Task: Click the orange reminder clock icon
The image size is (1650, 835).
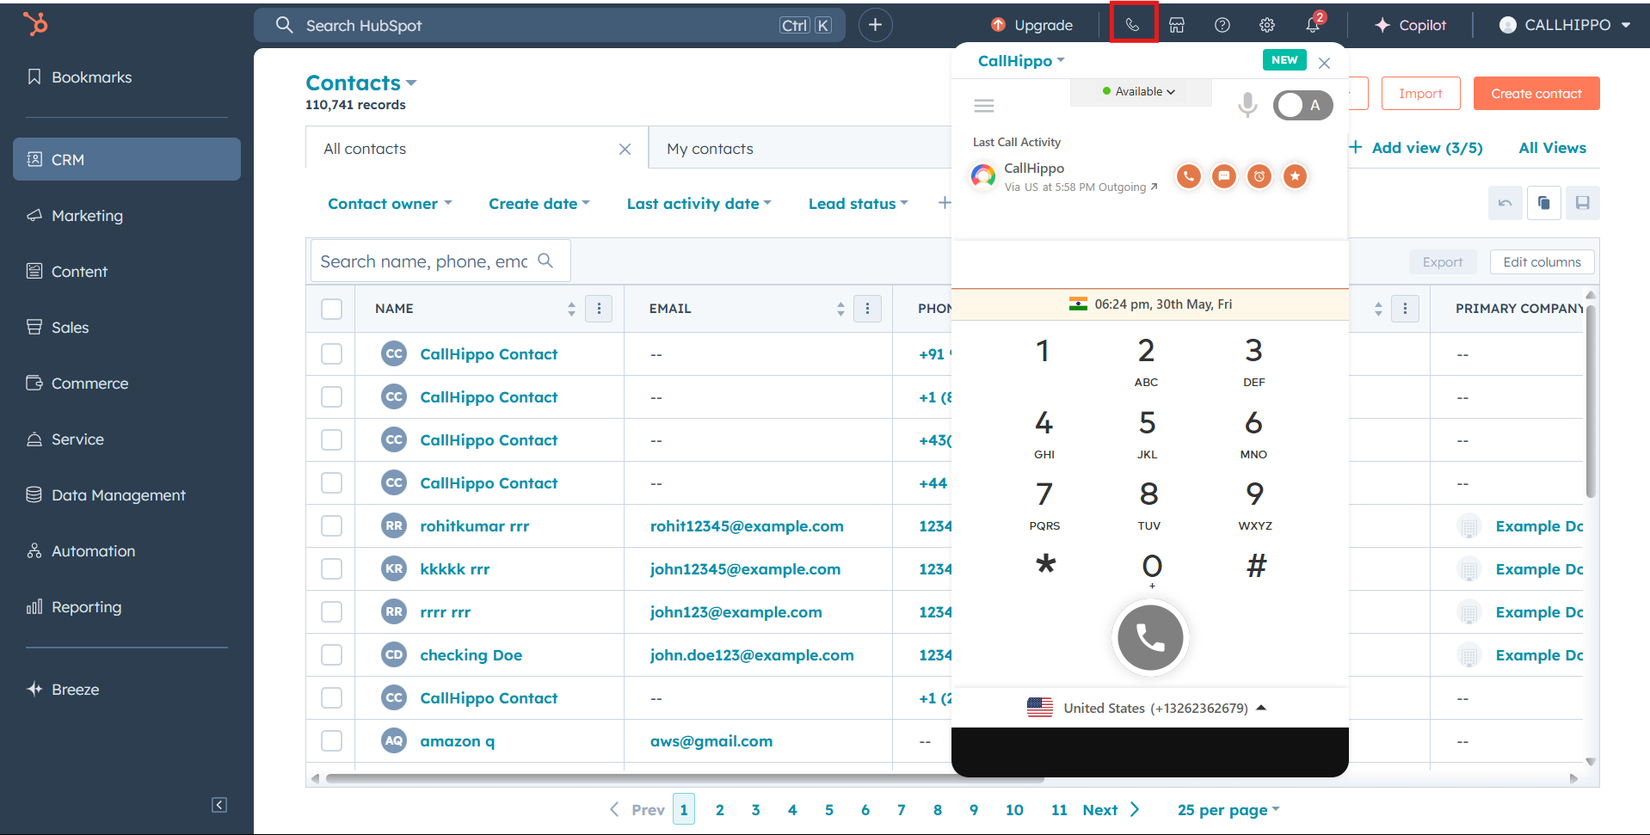Action: (x=1259, y=176)
